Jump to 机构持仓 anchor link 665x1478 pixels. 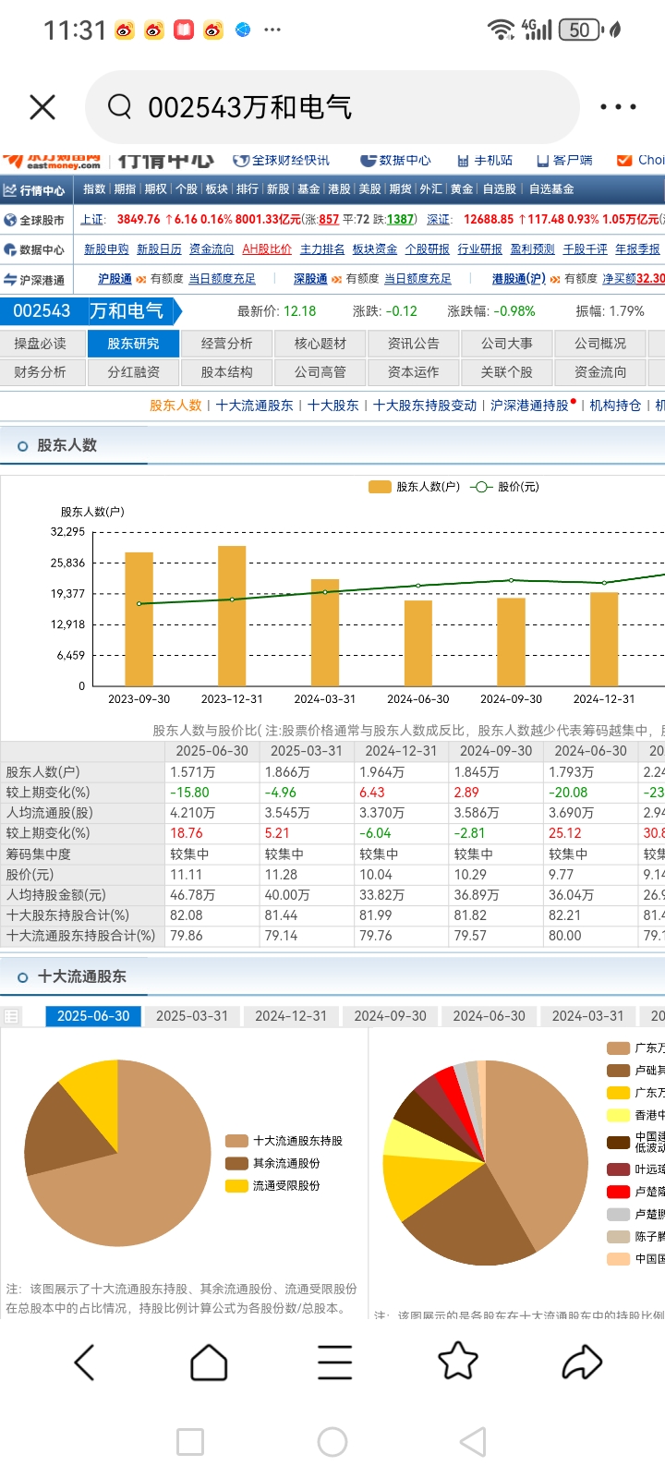pos(615,406)
